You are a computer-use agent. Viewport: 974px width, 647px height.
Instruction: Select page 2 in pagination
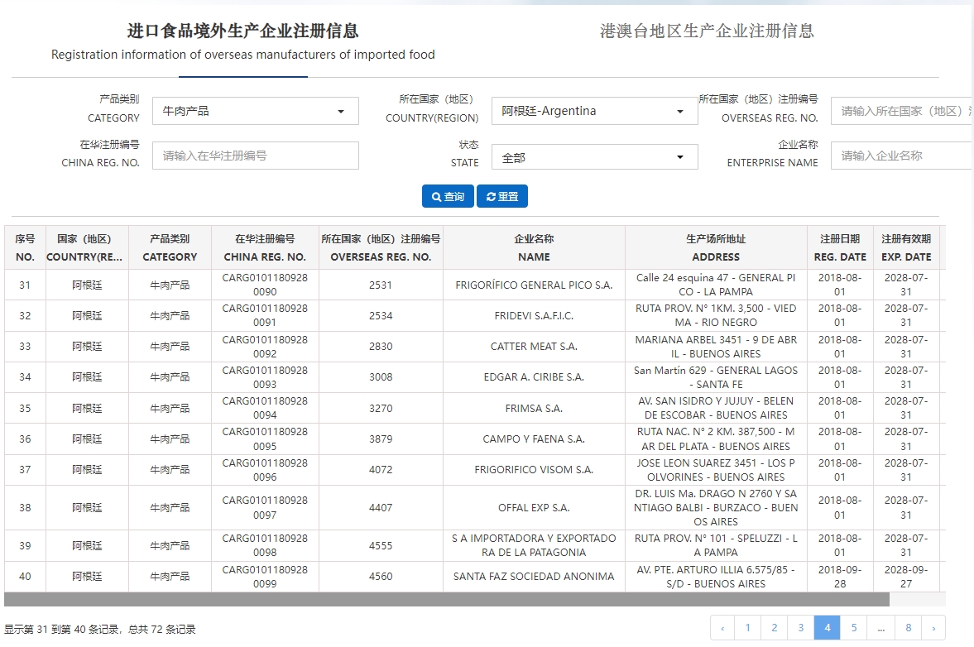pos(774,628)
